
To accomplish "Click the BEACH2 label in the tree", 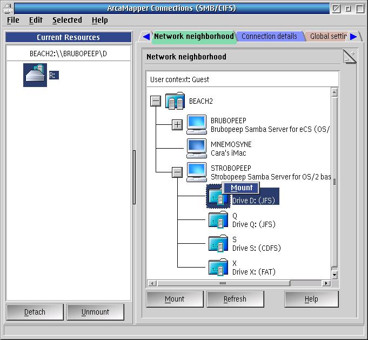I will point(201,101).
